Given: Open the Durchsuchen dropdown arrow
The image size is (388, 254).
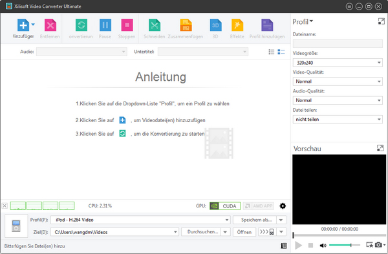Looking at the screenshot, I should (x=225, y=232).
